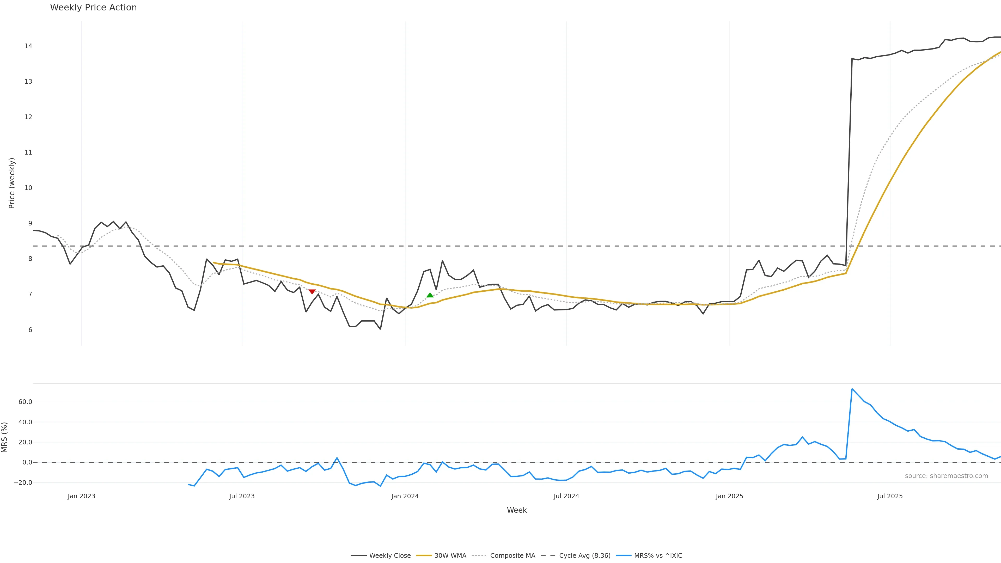Click the source: sharemaestro.com text
The width and height of the screenshot is (1001, 563).
[x=946, y=476]
